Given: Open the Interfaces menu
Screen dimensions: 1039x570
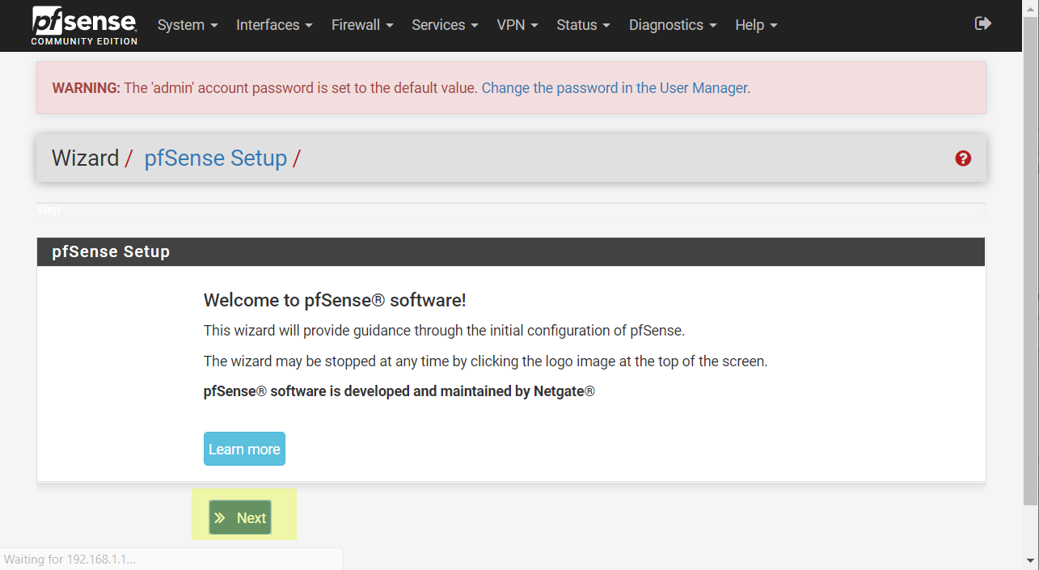Looking at the screenshot, I should pos(274,25).
